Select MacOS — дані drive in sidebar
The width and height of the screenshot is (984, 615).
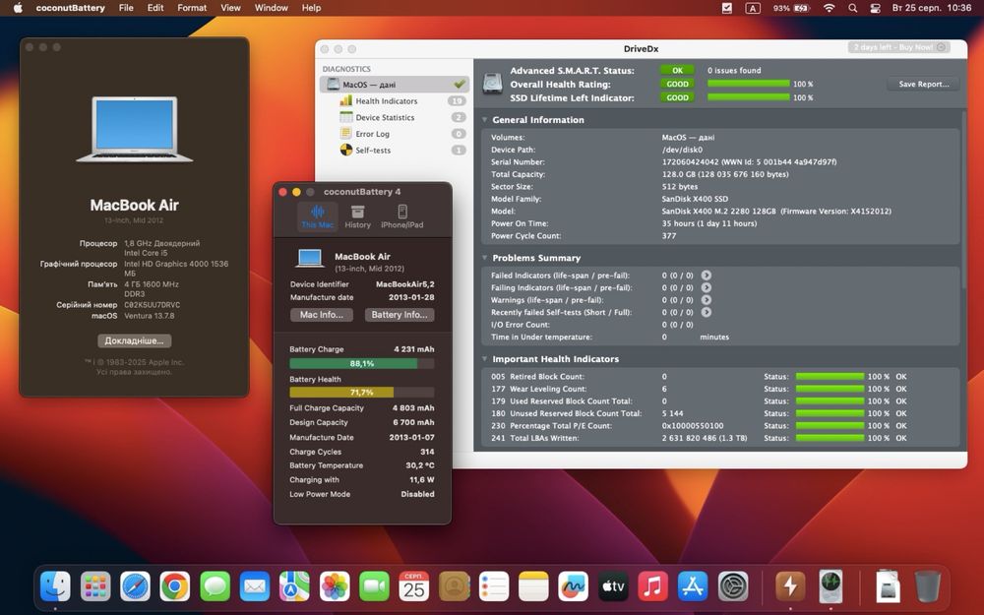395,84
